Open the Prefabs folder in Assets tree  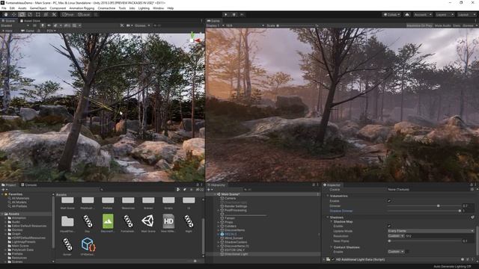point(17,254)
